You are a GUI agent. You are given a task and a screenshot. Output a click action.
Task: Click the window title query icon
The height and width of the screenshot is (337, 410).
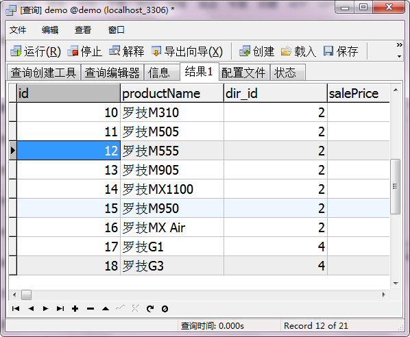coord(11,10)
